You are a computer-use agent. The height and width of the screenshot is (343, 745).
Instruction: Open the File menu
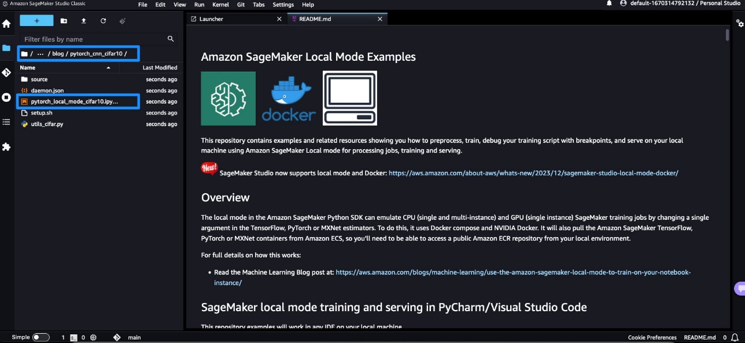click(x=143, y=5)
